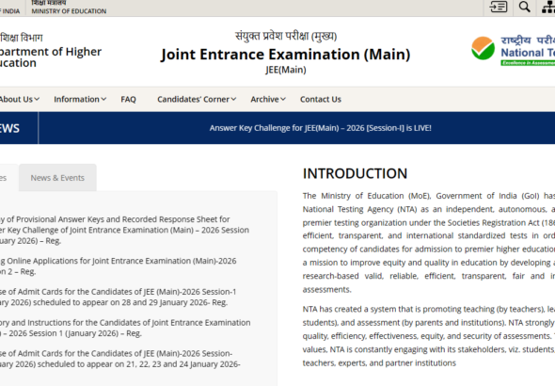Screen dimensions: 555x386
Task: Click paragraph starting 'NTA has created a system'
Action: (429, 336)
